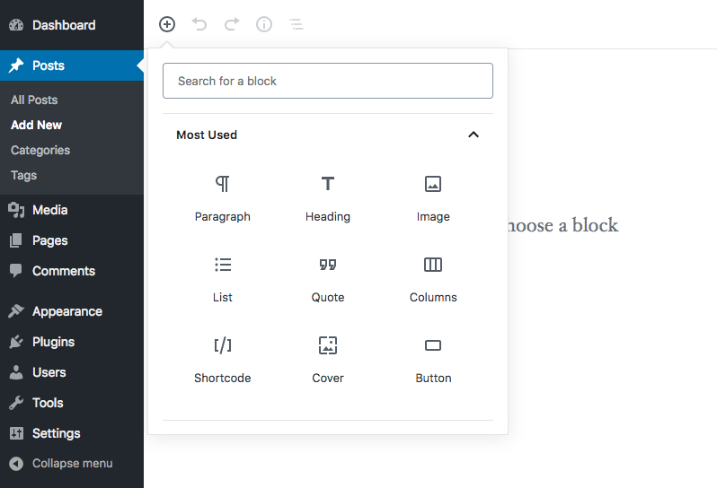The height and width of the screenshot is (488, 717).
Task: Insert a Shortcode block
Action: tap(223, 361)
